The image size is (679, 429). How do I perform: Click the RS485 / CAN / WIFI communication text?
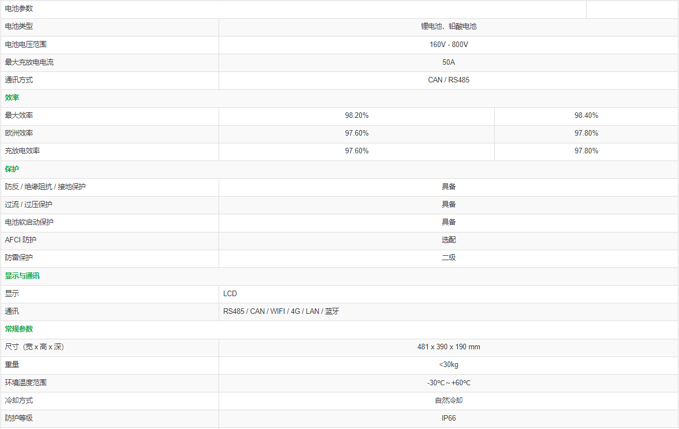click(281, 311)
